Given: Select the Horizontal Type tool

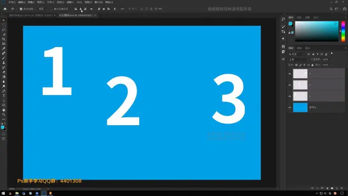Looking at the screenshot, I should [x=4, y=96].
